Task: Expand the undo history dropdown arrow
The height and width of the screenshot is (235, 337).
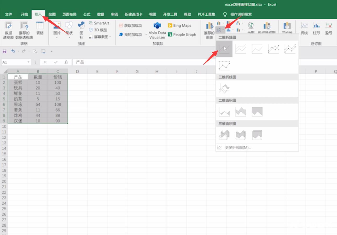Action: [x=18, y=51]
